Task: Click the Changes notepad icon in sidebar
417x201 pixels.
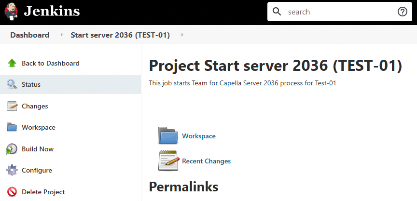Action: click(12, 106)
